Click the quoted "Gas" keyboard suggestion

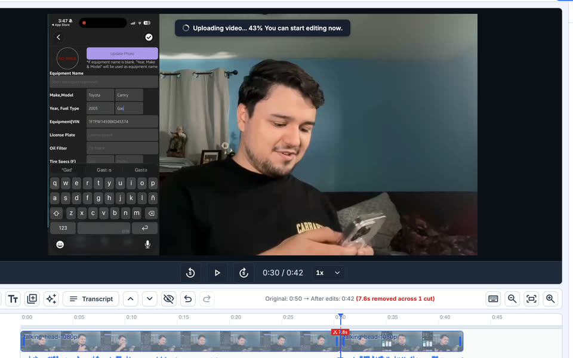point(67,170)
